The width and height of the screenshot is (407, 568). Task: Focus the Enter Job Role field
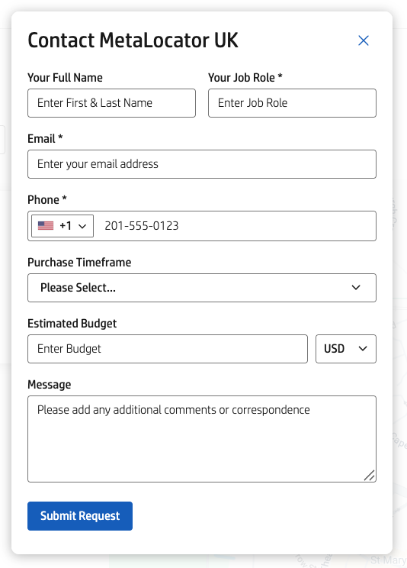[292, 103]
